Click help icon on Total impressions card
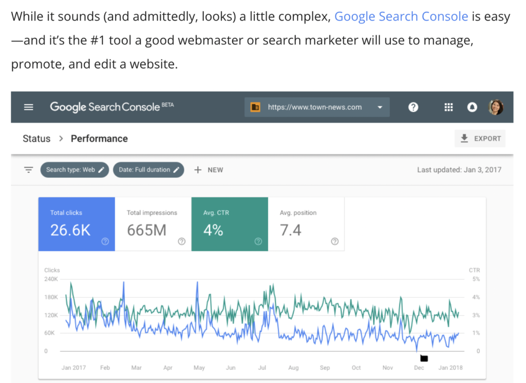This screenshot has width=526, height=383. 181,241
